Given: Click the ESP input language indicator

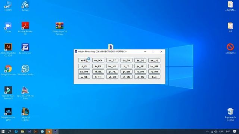Looking at the screenshot, I should pos(221,131).
